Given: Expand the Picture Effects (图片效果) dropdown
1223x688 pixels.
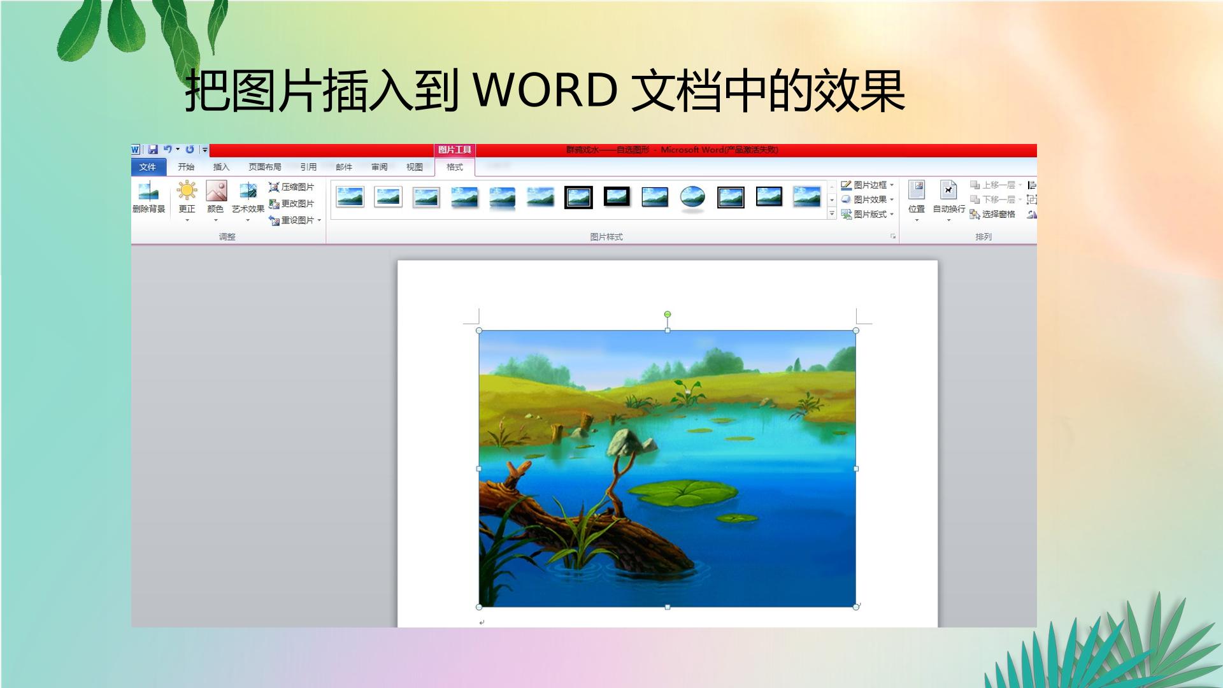Looking at the screenshot, I should [x=892, y=199].
